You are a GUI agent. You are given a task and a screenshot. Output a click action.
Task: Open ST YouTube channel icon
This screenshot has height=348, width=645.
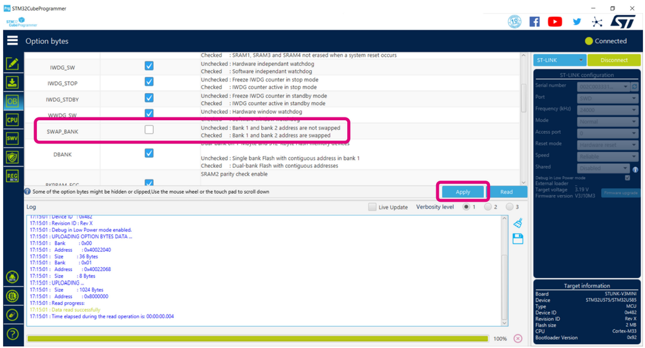coord(555,22)
